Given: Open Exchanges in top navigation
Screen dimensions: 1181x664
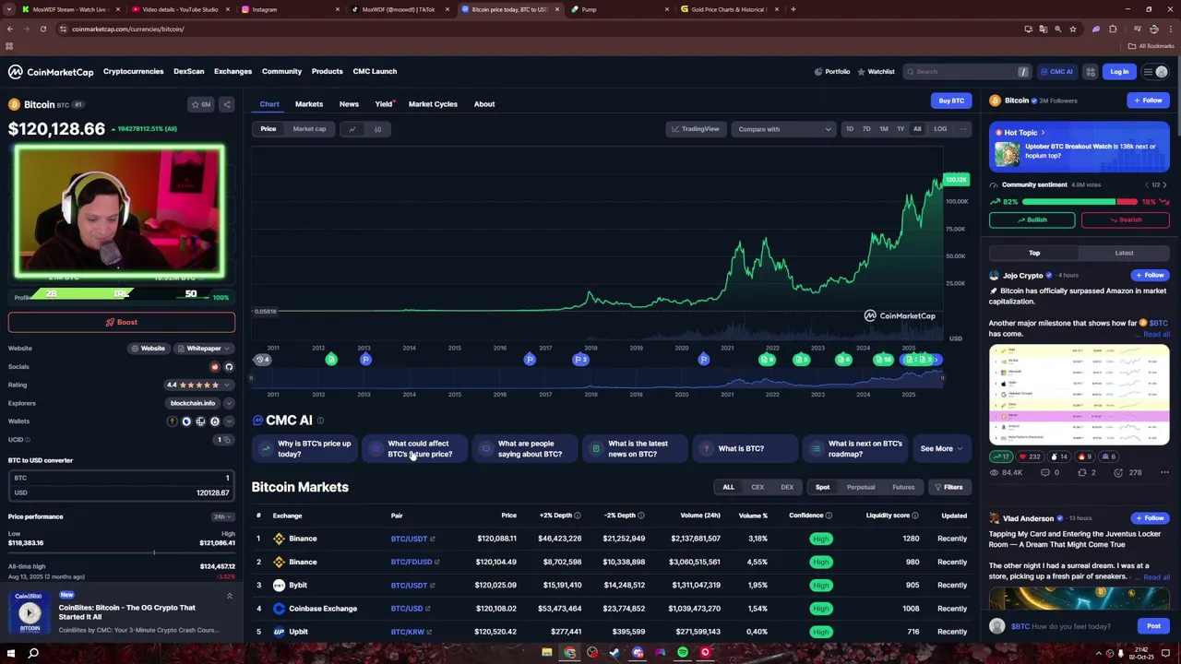Looking at the screenshot, I should pyautogui.click(x=233, y=72).
